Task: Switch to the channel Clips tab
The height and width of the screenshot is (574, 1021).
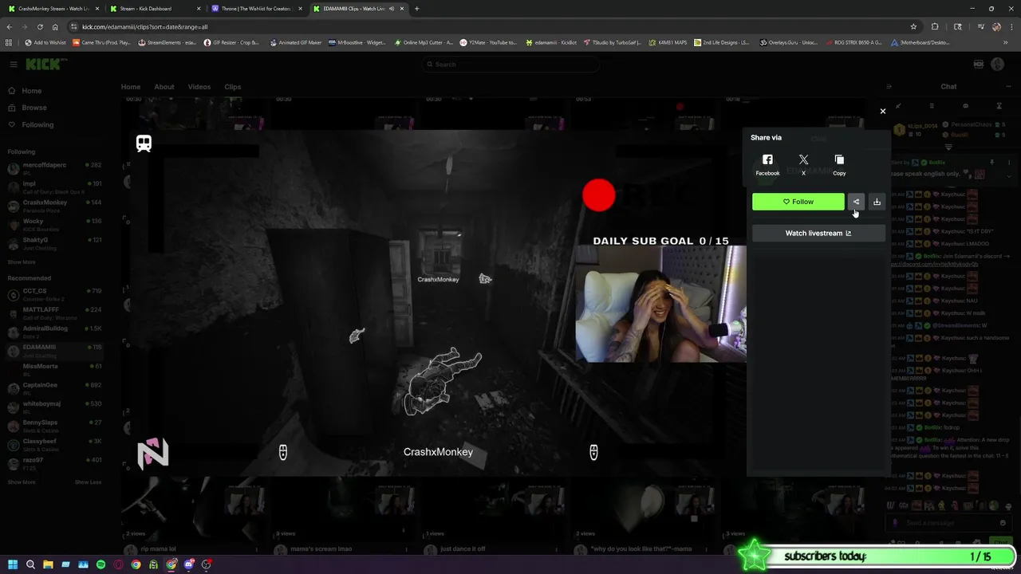Action: coord(233,87)
